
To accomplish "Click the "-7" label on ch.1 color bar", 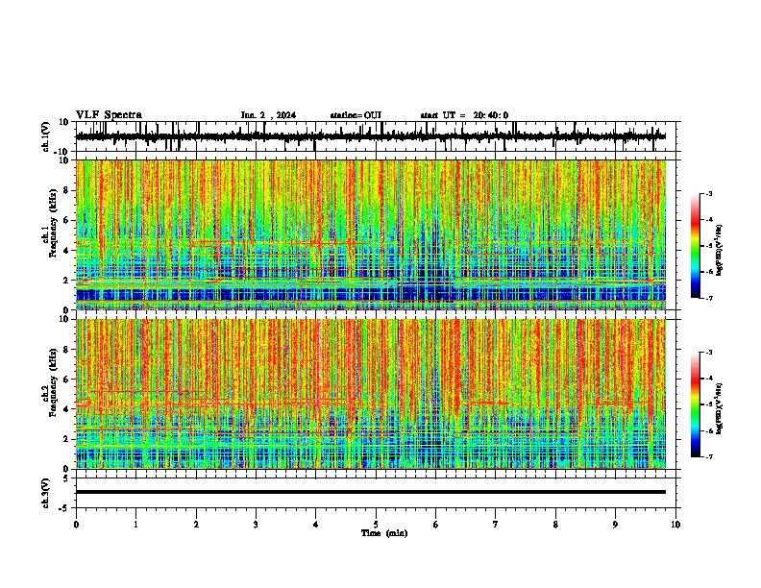I will (709, 298).
